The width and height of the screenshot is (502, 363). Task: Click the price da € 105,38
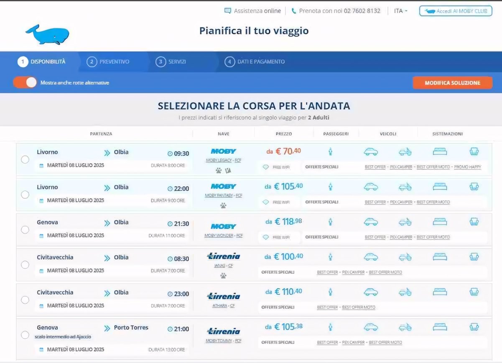(284, 327)
